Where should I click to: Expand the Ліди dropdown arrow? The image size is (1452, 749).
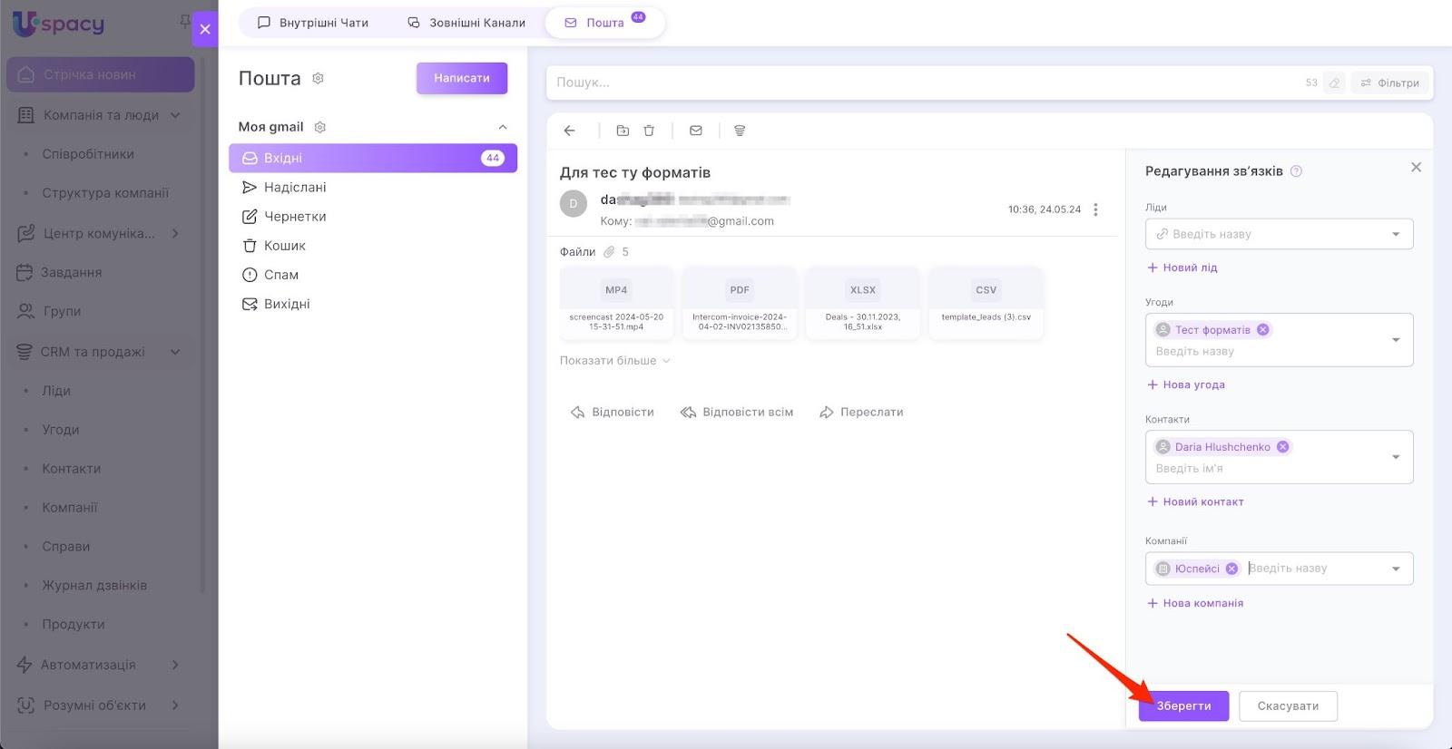coord(1396,234)
